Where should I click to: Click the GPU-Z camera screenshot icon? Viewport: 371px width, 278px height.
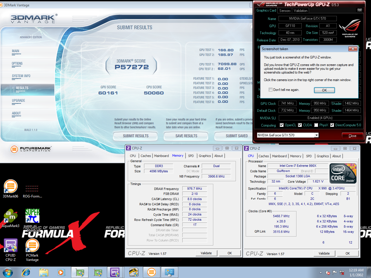359,10
